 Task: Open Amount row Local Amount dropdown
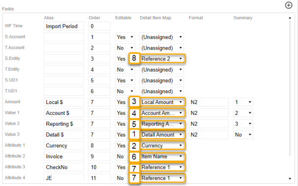point(162,102)
